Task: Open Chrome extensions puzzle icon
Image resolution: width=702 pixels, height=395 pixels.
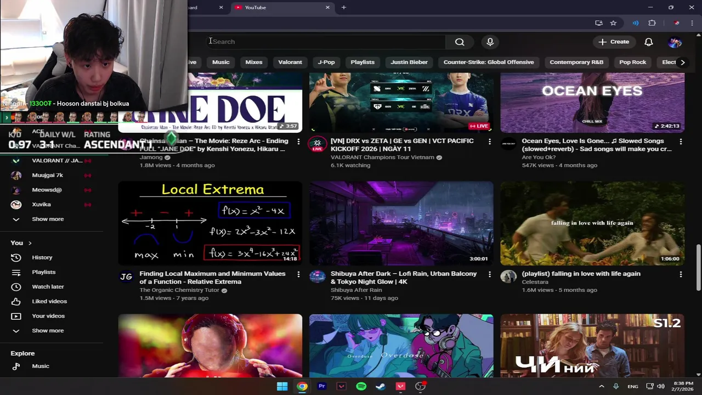Action: [652, 23]
